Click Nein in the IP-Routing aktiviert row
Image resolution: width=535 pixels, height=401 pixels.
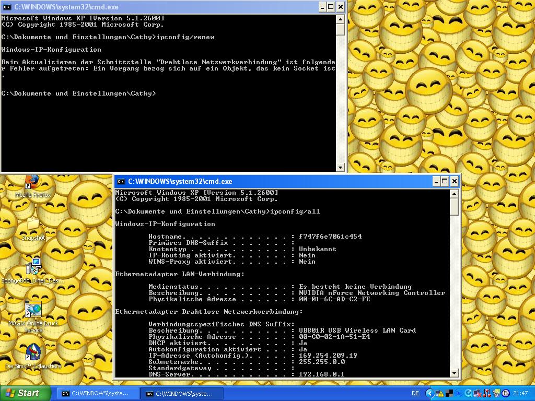307,255
